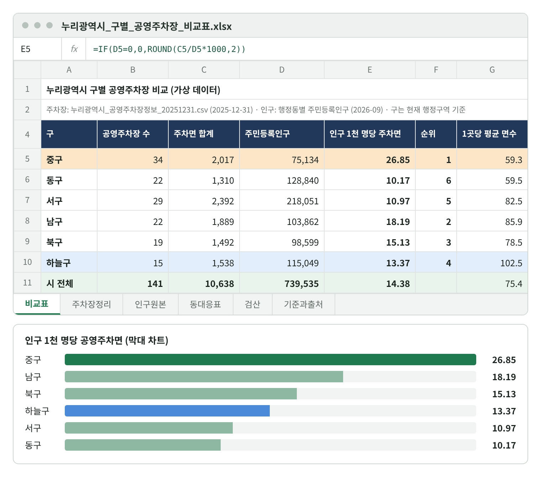
Task: Click the formula bar with the IF formula
Action: coord(306,49)
